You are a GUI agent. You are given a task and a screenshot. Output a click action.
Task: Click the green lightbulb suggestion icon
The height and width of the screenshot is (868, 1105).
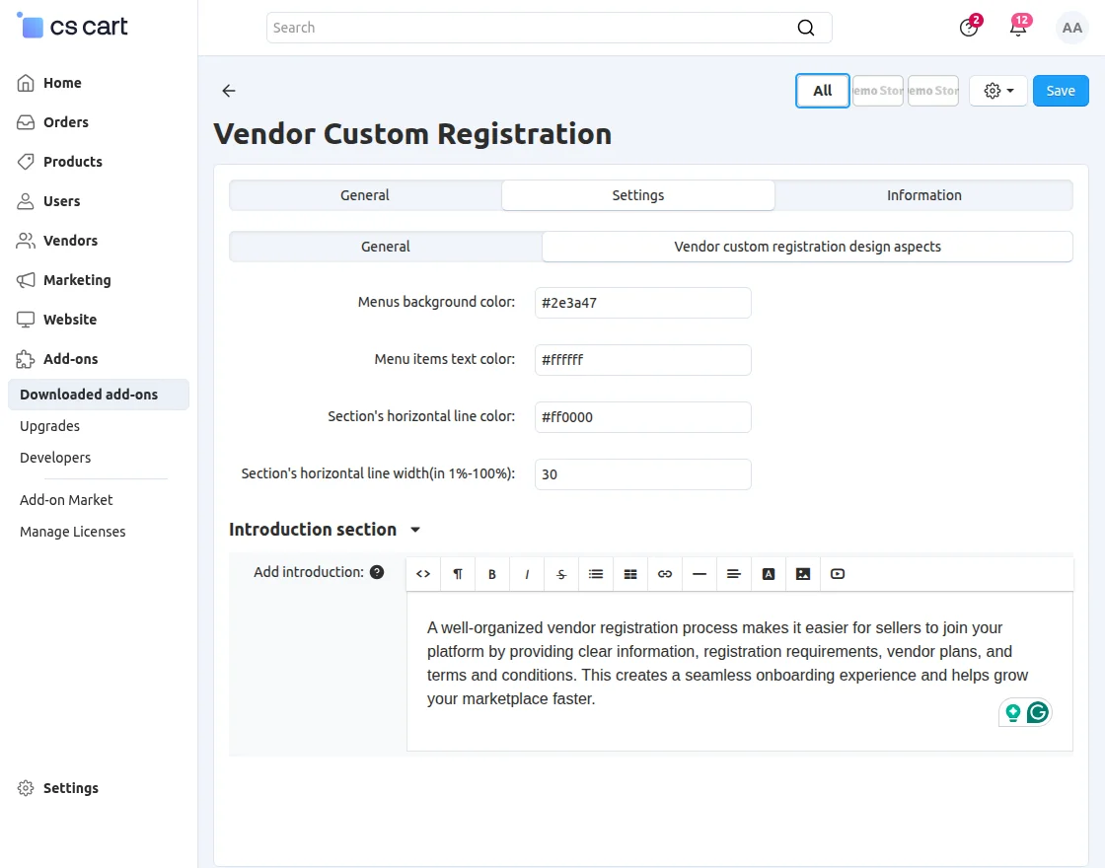tap(1012, 712)
